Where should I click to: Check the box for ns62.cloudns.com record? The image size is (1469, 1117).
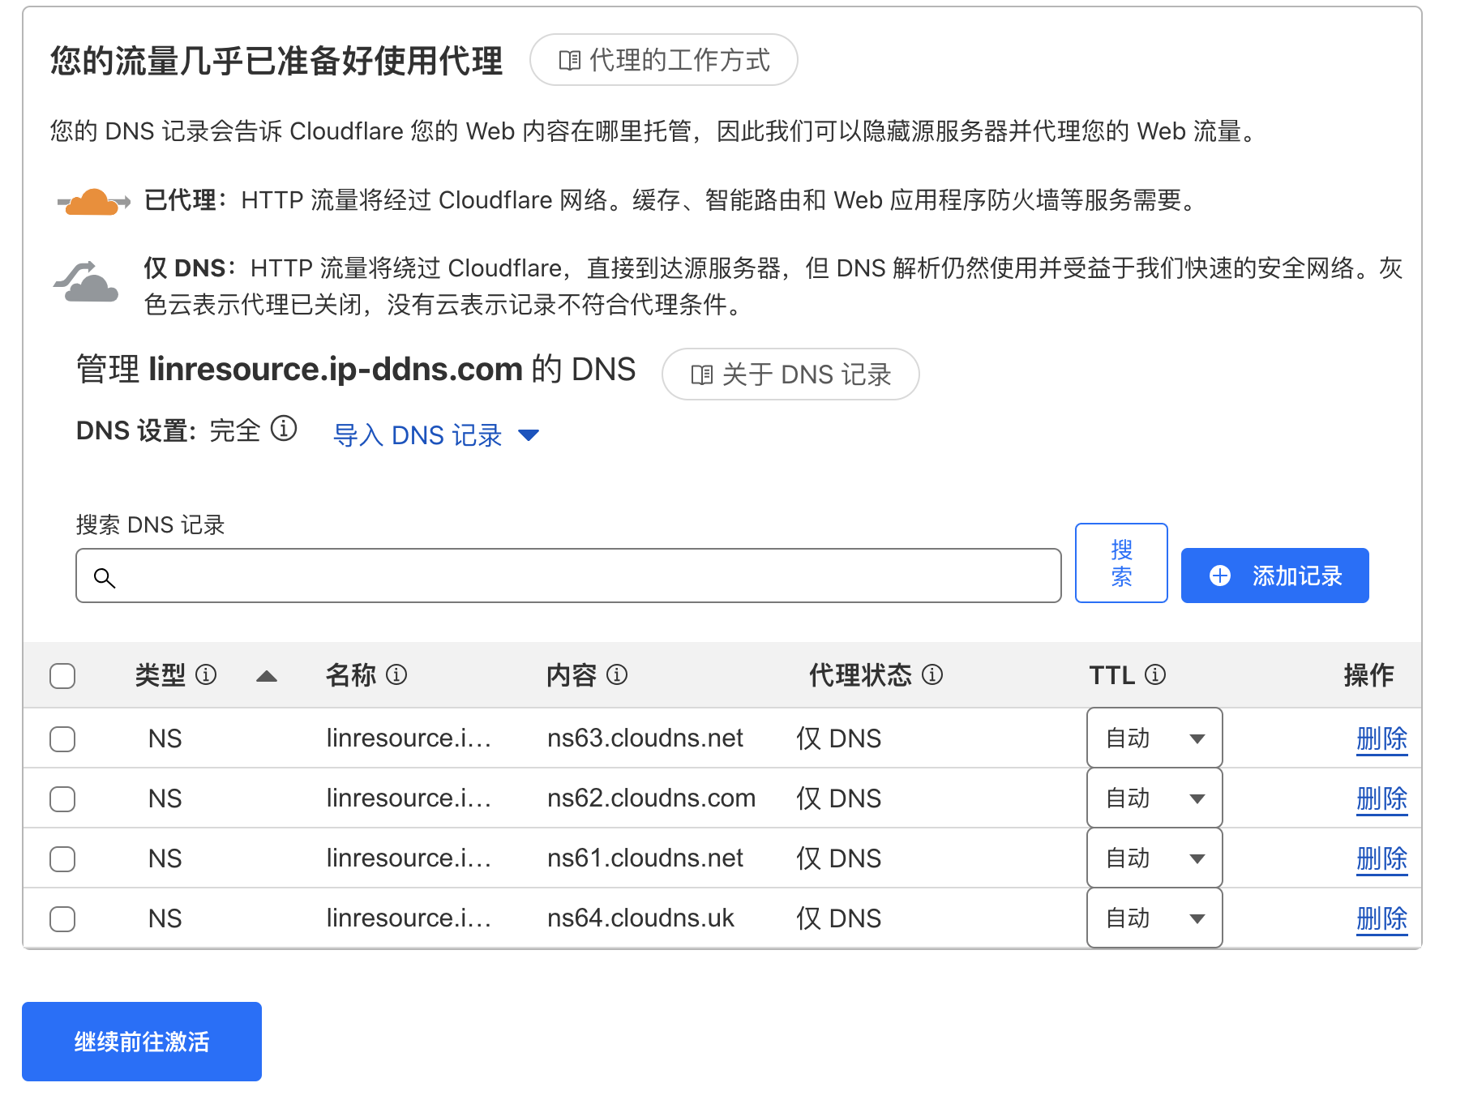[62, 799]
